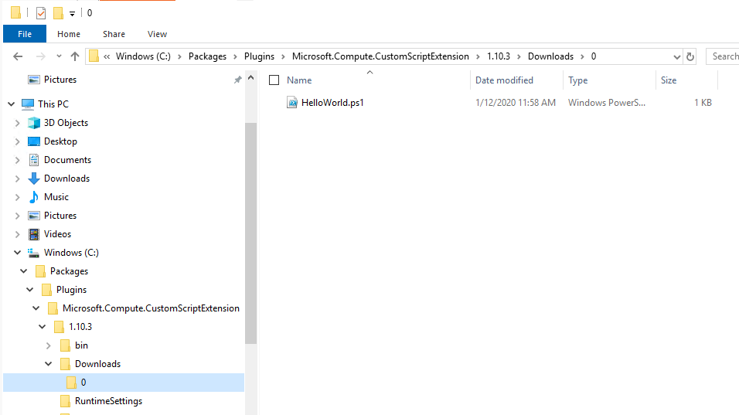Select pinned Pictures in Quick access
This screenshot has height=415, width=739.
tap(60, 80)
